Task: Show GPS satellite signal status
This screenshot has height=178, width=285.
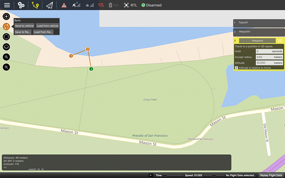Action: click(x=76, y=5)
